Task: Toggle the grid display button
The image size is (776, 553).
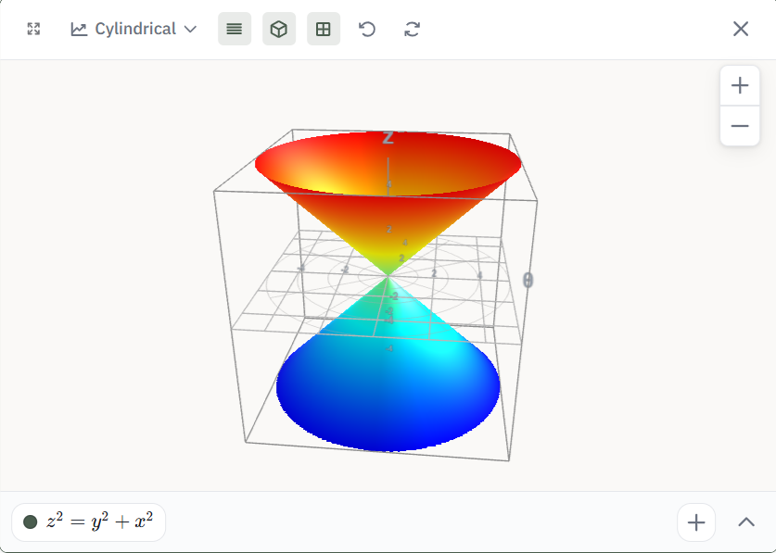Action: coord(324,29)
